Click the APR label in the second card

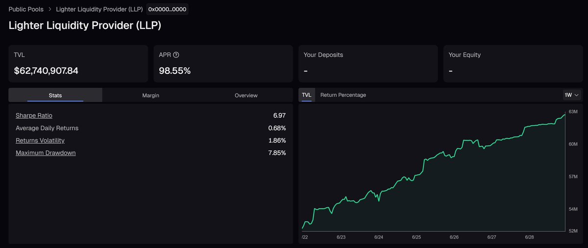point(165,55)
